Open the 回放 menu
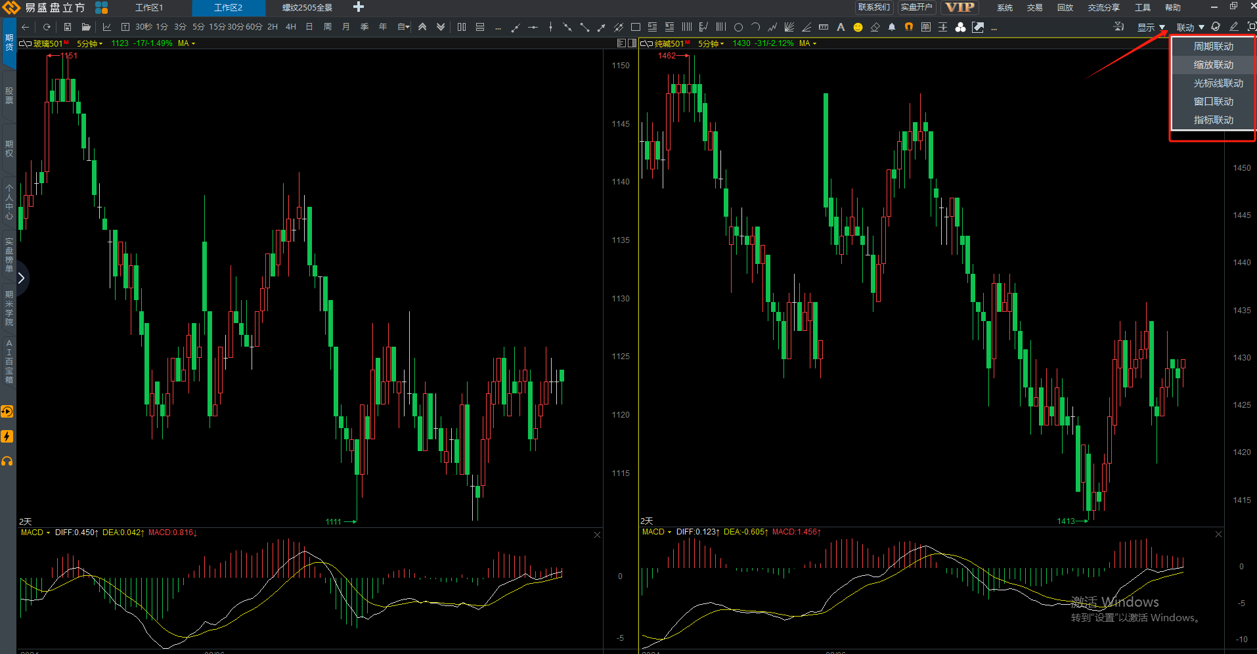This screenshot has height=654, width=1257. [x=1065, y=8]
